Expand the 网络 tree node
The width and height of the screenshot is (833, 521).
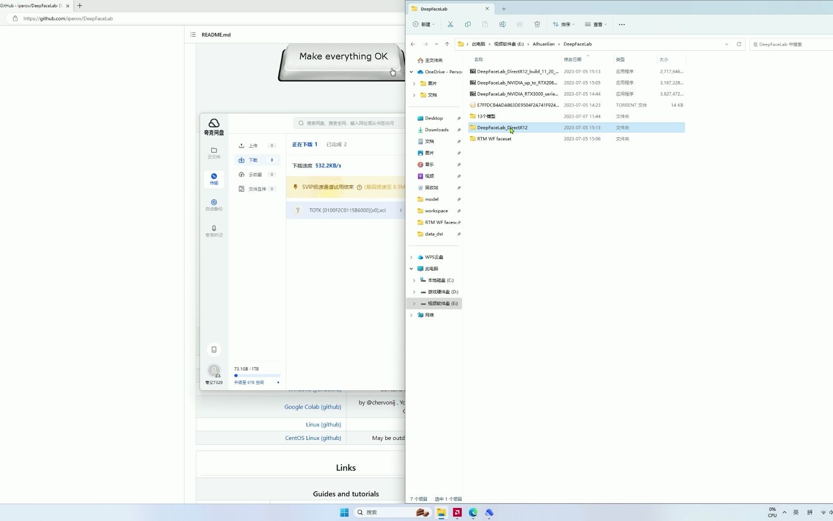click(411, 315)
